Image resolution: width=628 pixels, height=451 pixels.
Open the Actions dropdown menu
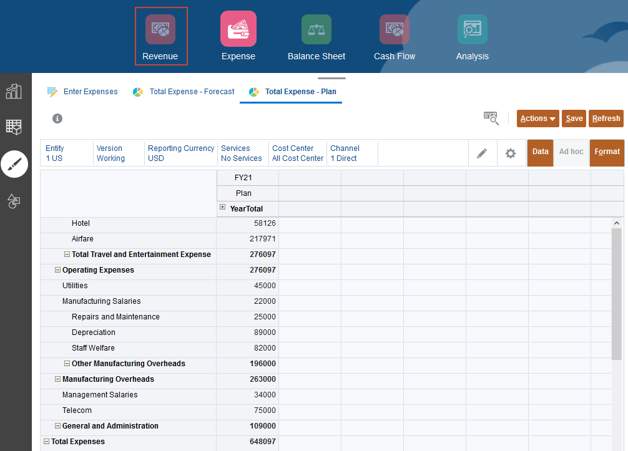[537, 117]
